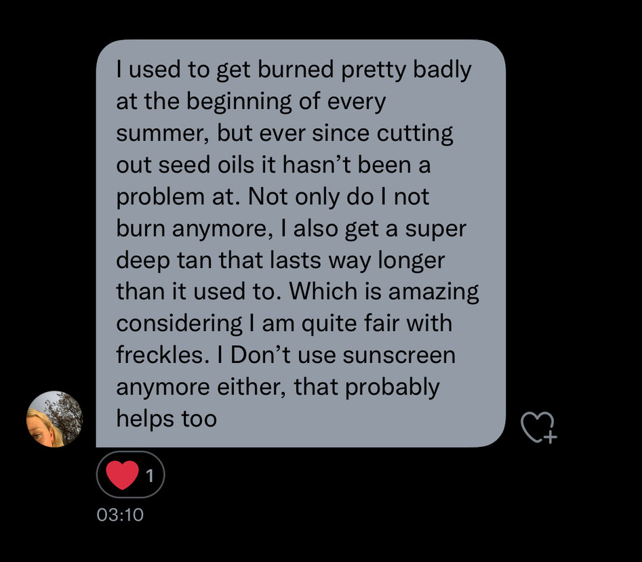Click the phrase "deep tan" in the message
The height and width of the screenshot is (562, 642).
[x=165, y=261]
